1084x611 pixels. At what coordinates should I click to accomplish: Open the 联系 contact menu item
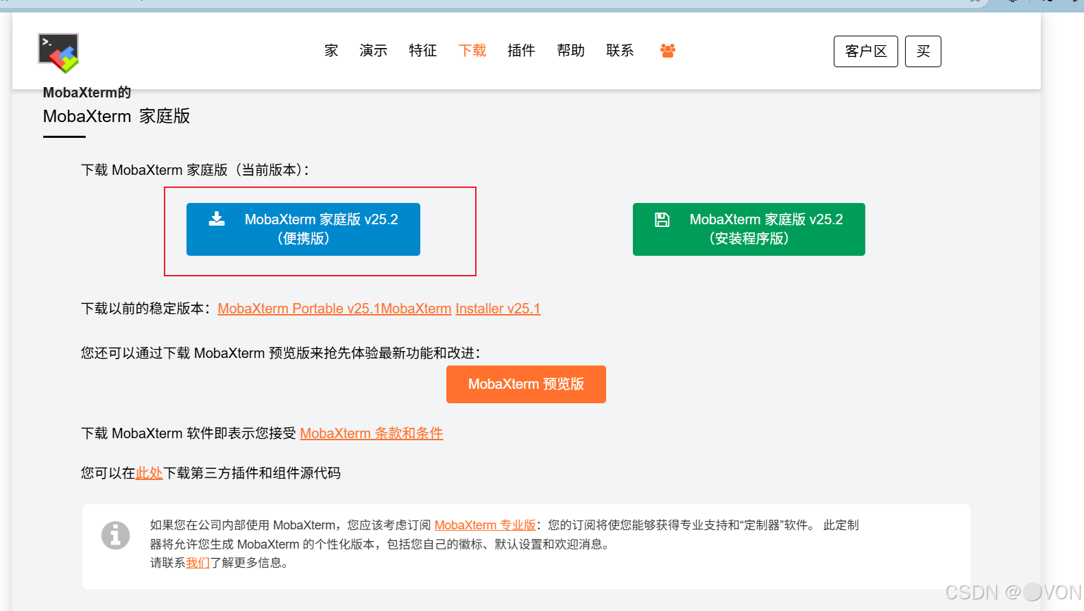pos(621,51)
